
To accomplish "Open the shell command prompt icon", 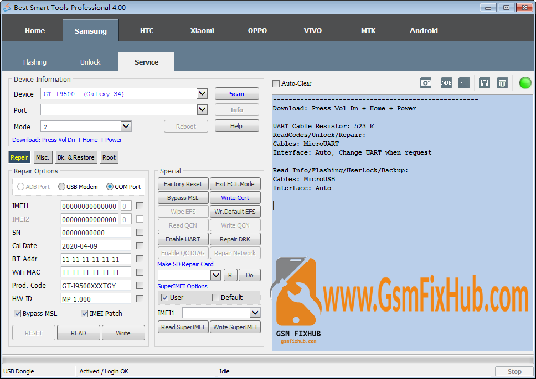I will point(463,83).
